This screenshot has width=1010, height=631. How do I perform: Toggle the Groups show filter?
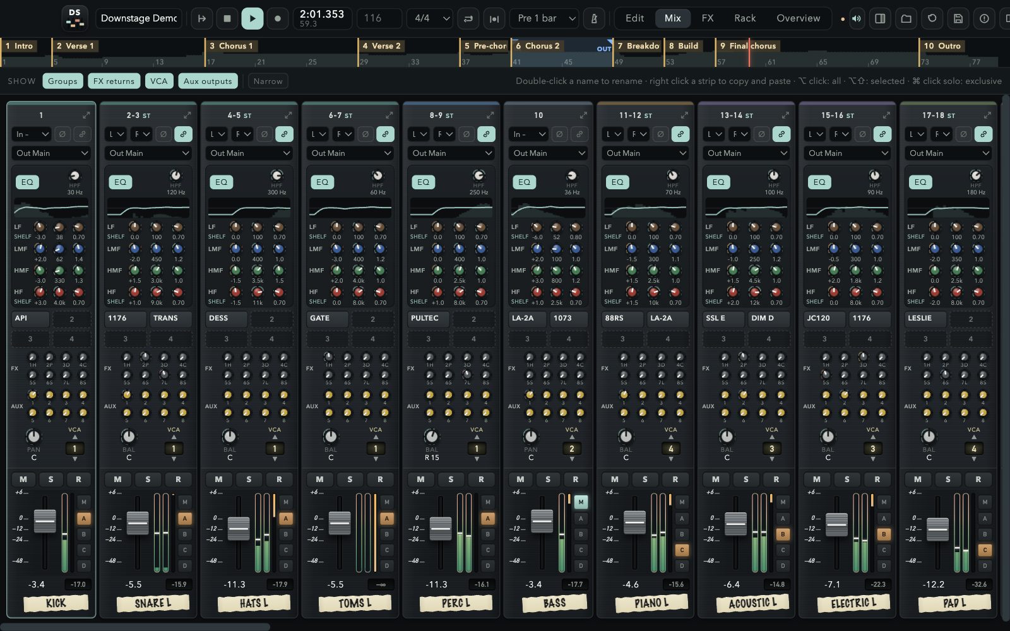coord(62,81)
